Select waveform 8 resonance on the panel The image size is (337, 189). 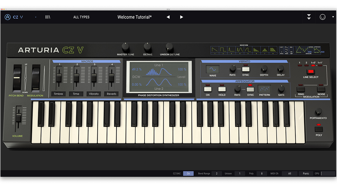[273, 50]
